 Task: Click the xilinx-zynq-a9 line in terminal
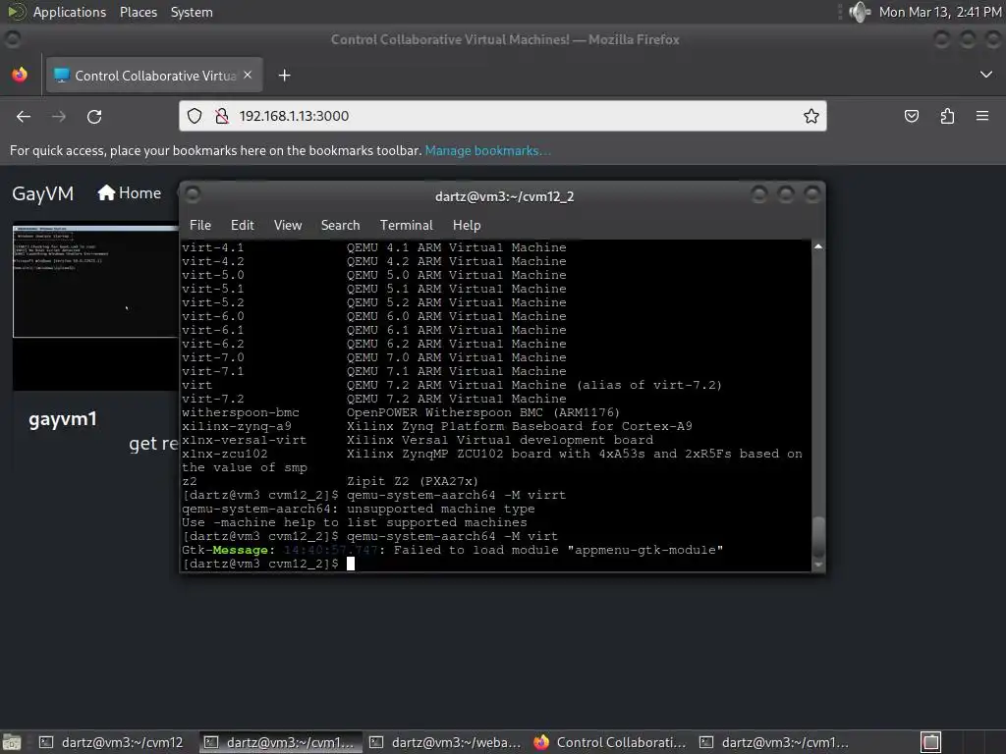(x=437, y=426)
